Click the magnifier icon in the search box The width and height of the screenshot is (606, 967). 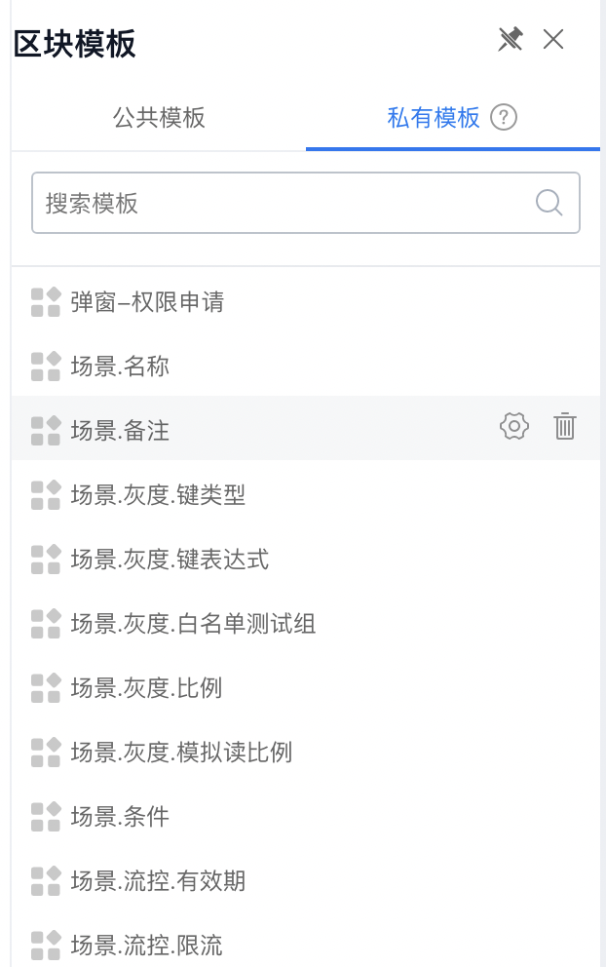[549, 203]
